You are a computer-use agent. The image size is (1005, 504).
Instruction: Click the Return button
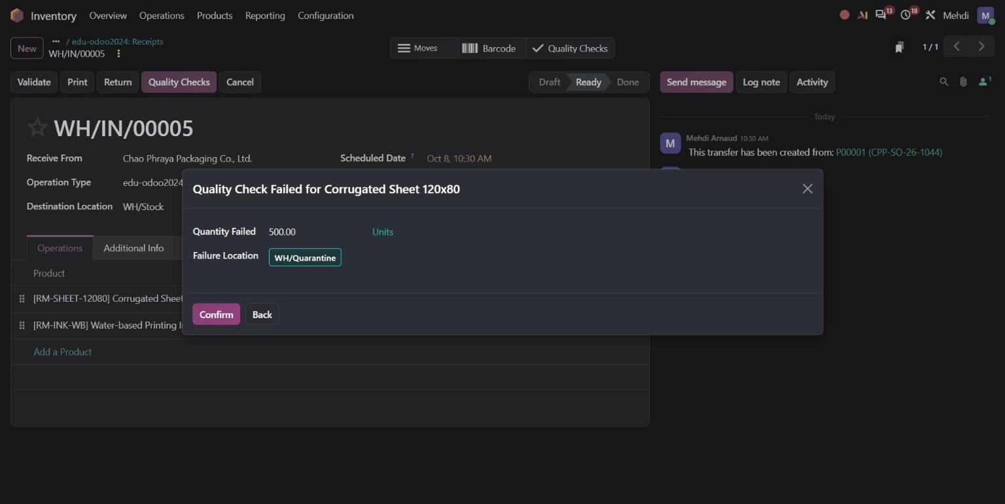pyautogui.click(x=118, y=82)
